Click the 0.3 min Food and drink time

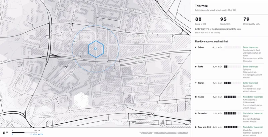(217, 127)
